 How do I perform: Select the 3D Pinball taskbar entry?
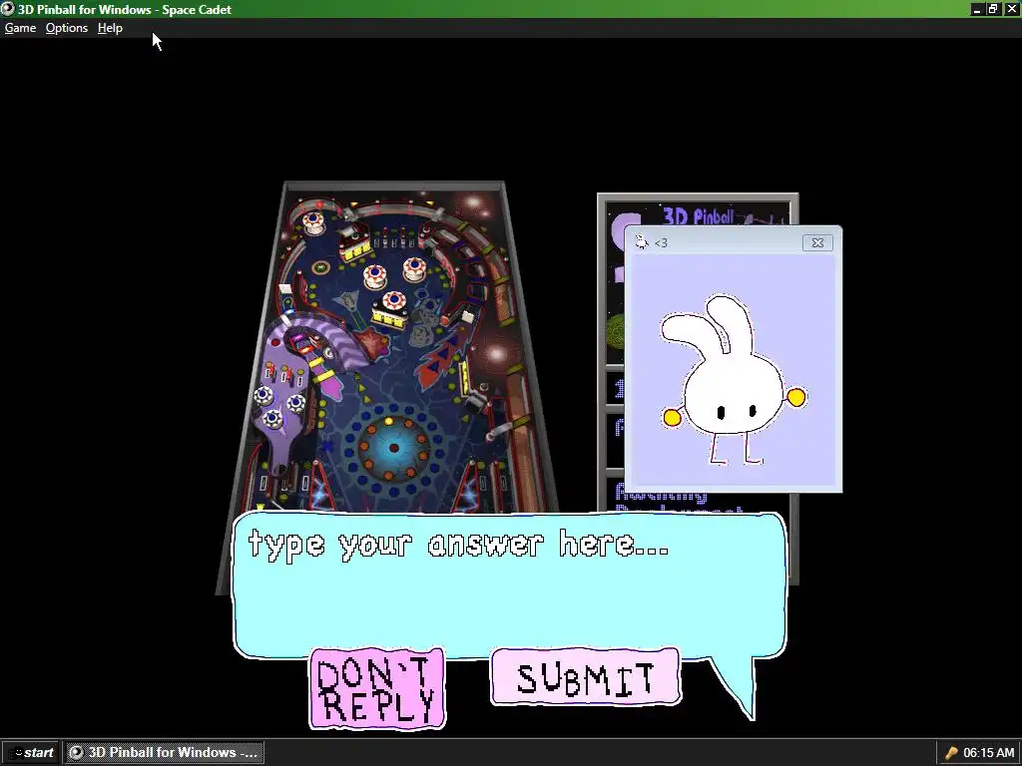[x=165, y=752]
